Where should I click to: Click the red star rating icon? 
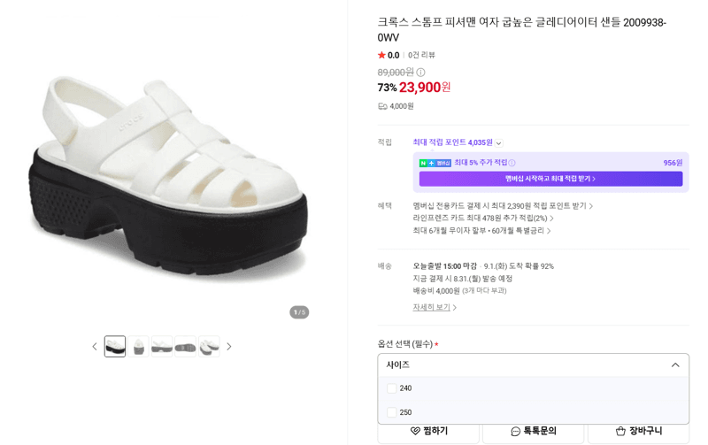point(381,55)
